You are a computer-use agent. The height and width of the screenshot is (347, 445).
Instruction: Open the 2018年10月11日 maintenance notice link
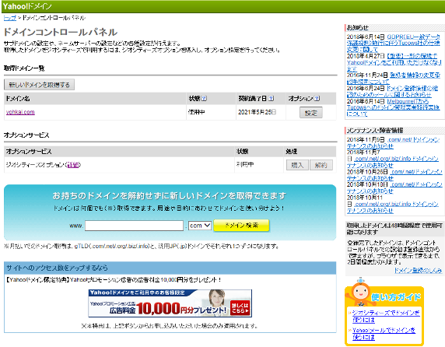[x=394, y=207]
